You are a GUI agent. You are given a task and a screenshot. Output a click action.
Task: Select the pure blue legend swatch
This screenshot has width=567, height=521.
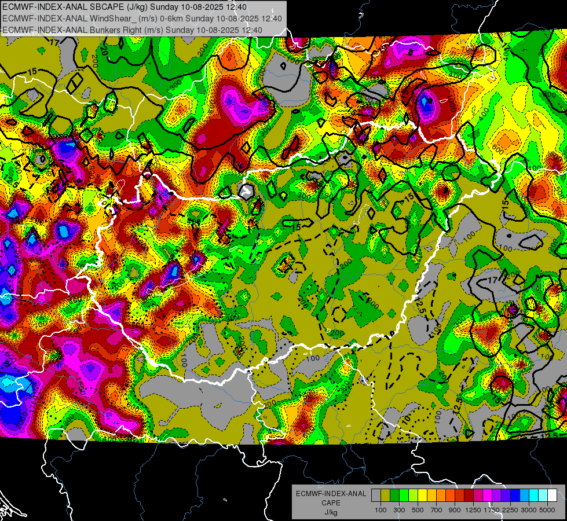tap(515, 495)
